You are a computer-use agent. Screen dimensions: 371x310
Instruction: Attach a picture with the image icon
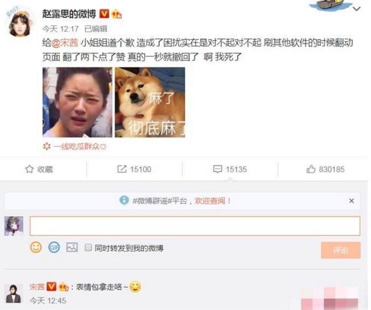tap(72, 248)
